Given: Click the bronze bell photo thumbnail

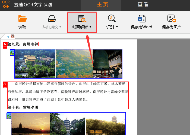Looking at the screenshot, I should click(107, 64).
